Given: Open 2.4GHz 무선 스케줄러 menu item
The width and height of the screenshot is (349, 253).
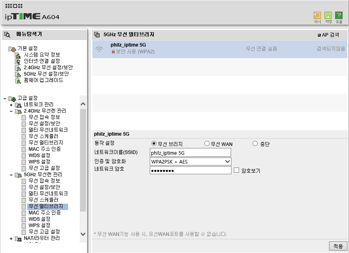Looking at the screenshot, I should click(43, 136).
